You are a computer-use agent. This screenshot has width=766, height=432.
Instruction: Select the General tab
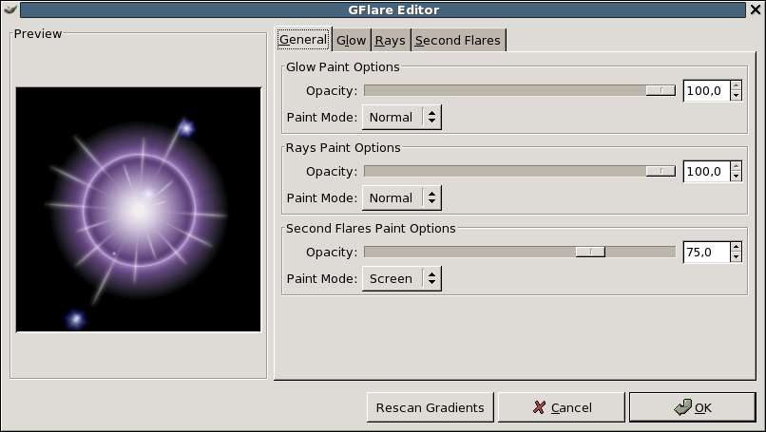pos(302,40)
